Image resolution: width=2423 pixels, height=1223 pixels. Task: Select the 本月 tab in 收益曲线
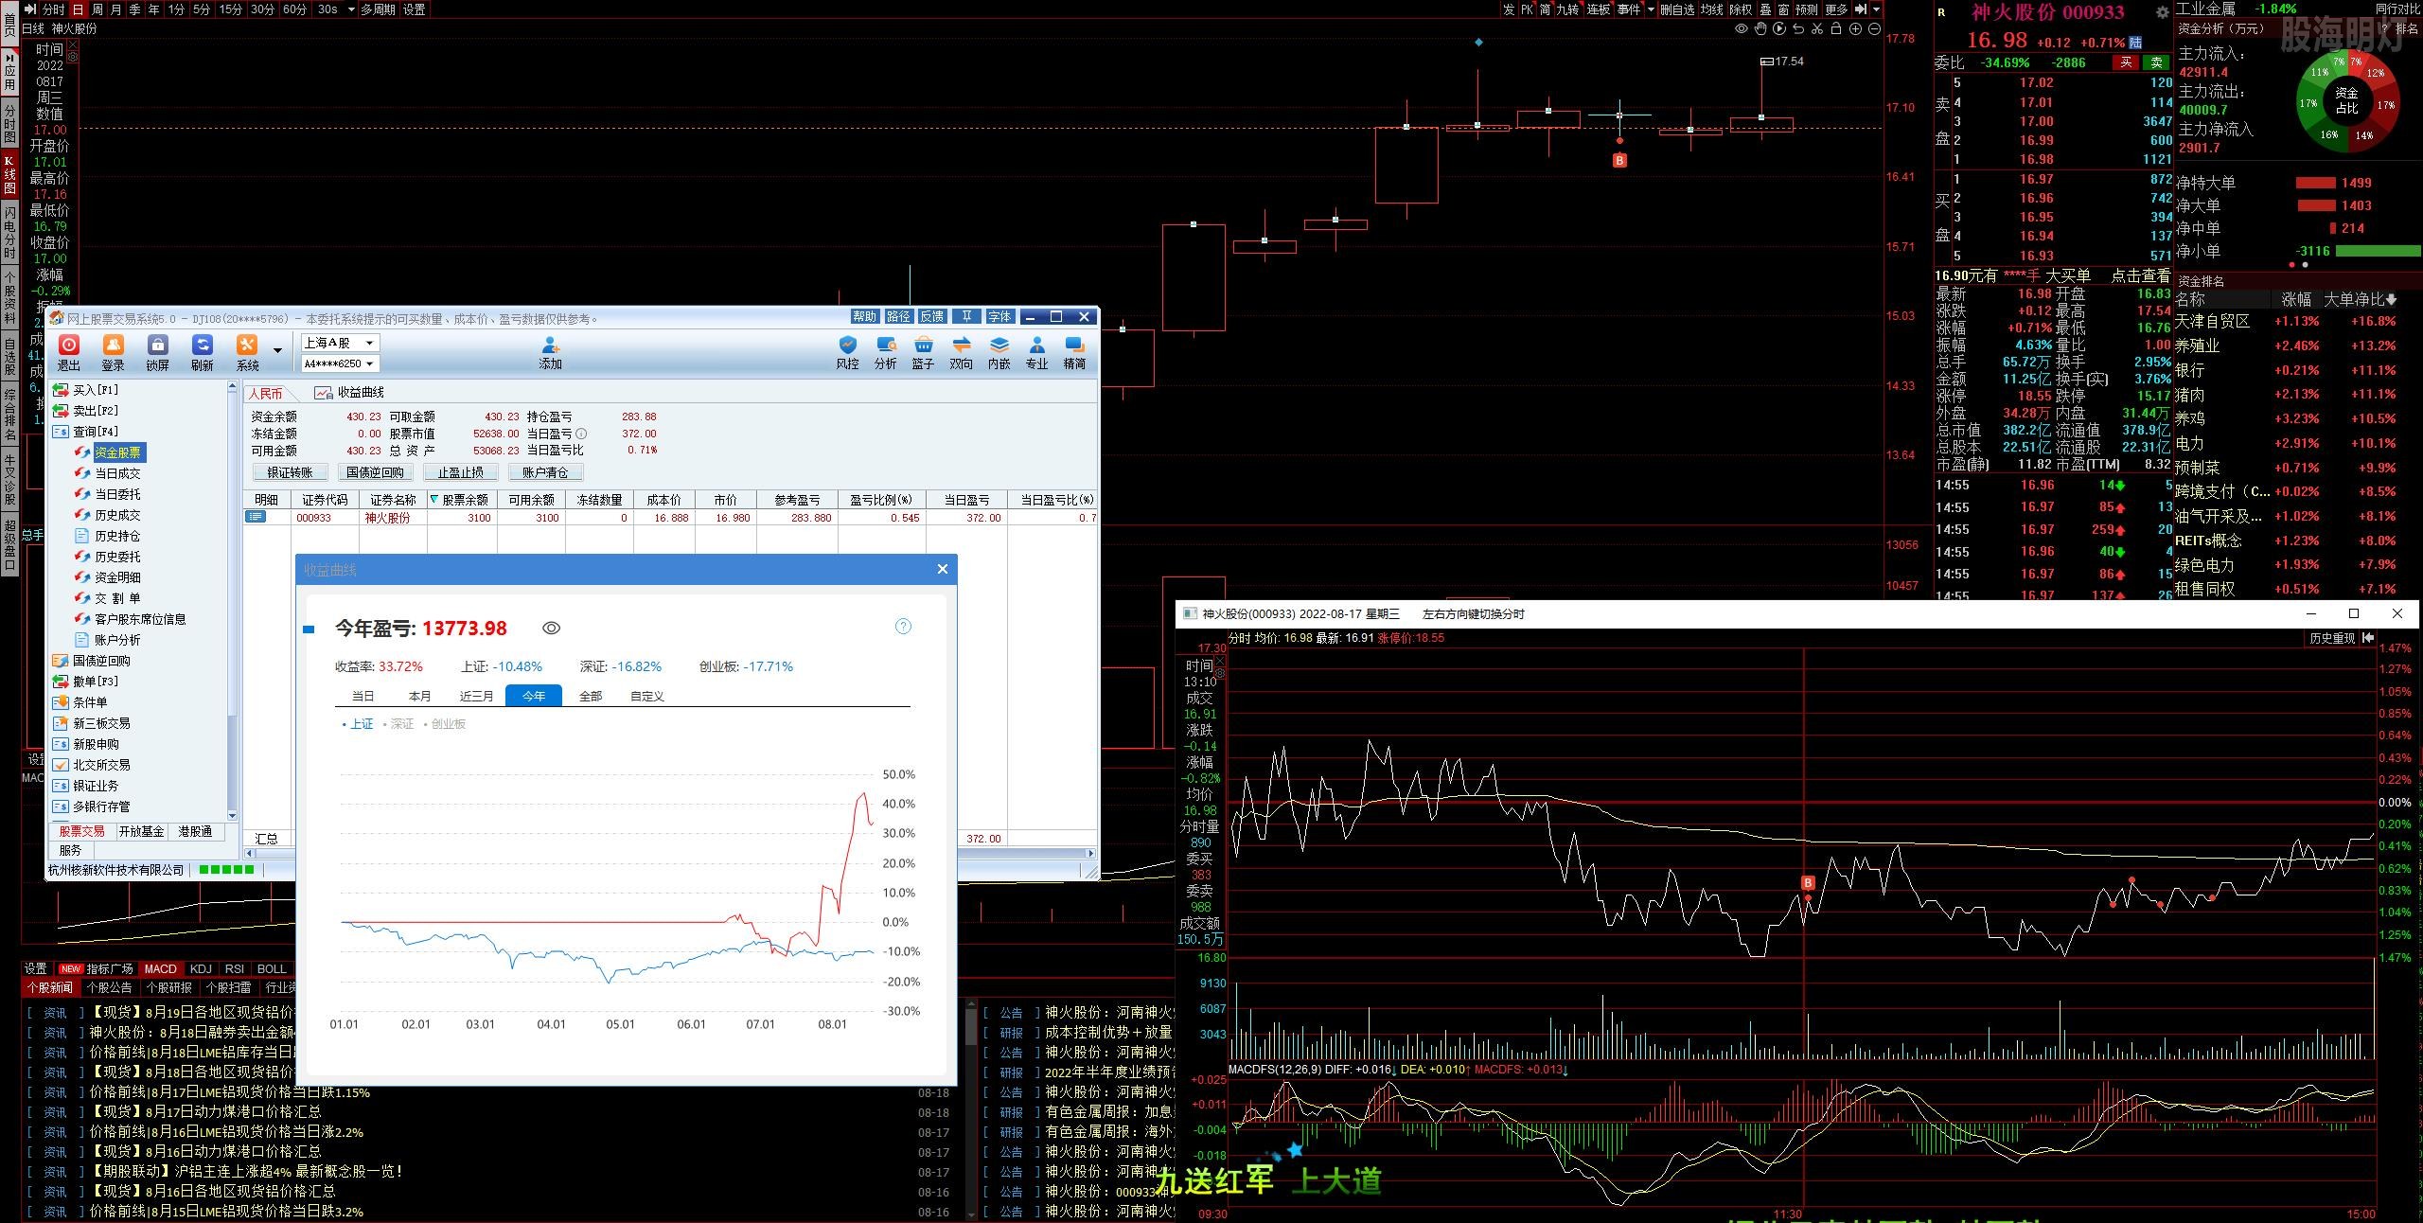point(420,696)
